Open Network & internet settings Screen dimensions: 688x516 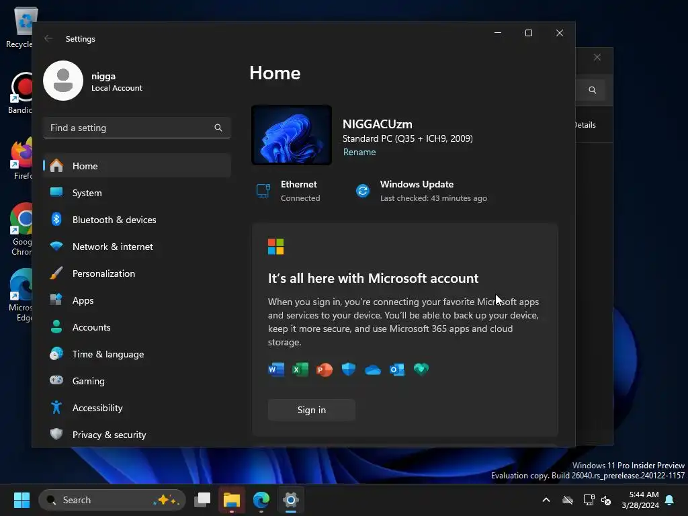[137, 247]
